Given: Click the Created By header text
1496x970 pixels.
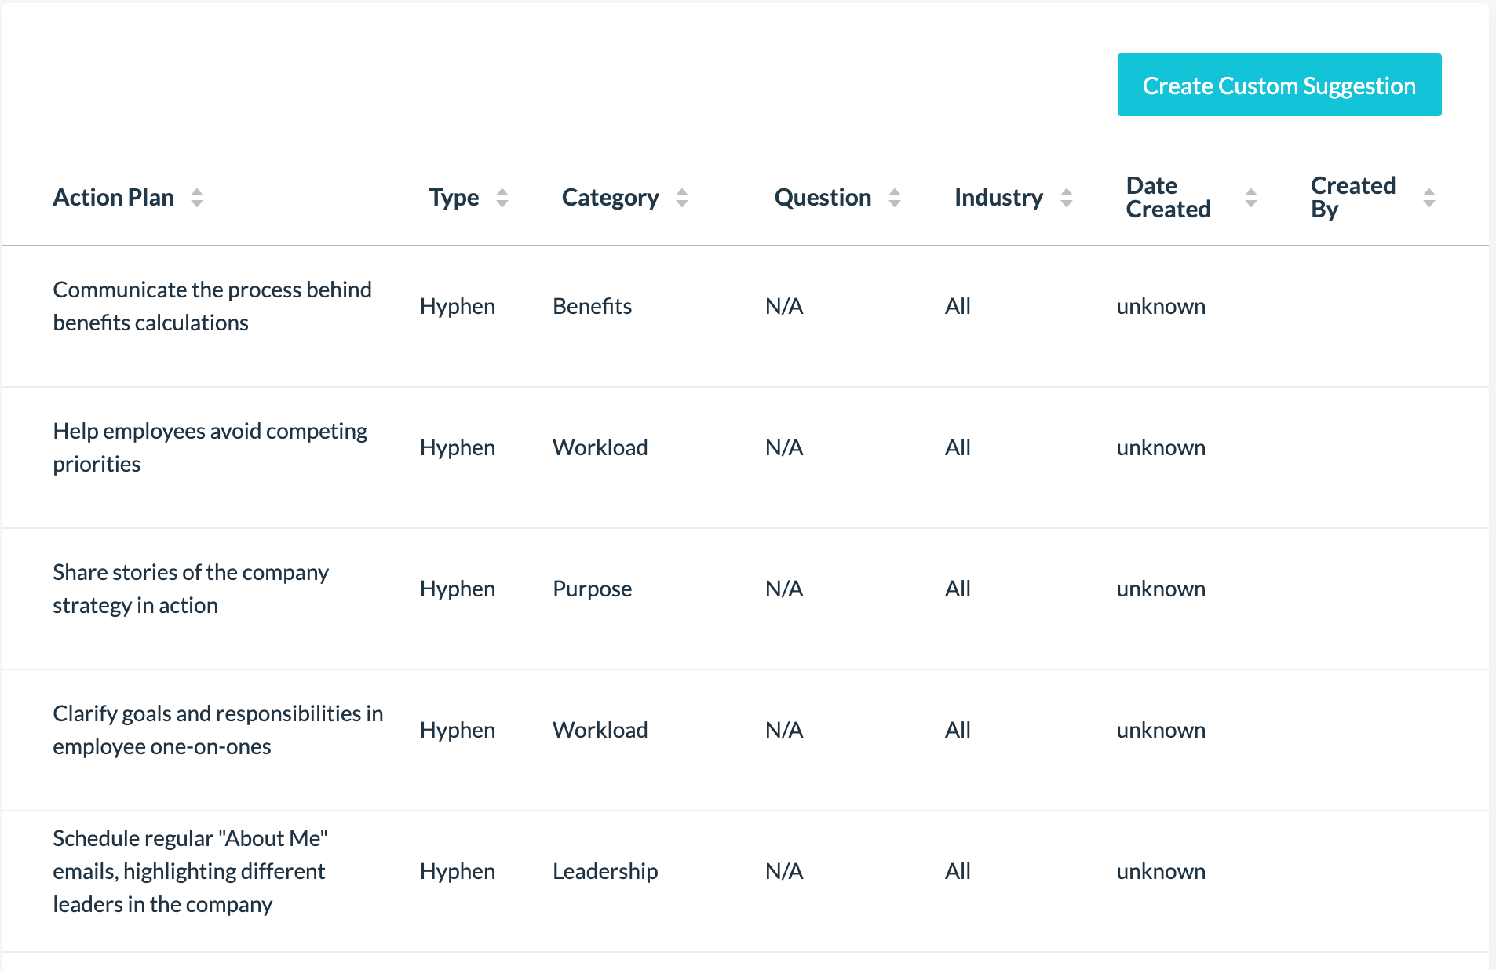Looking at the screenshot, I should (1353, 198).
